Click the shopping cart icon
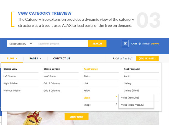 click(125, 44)
